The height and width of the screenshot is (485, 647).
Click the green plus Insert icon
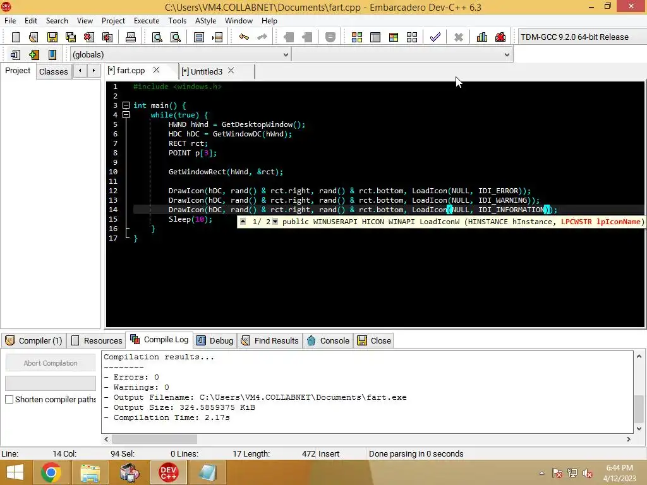tap(34, 54)
